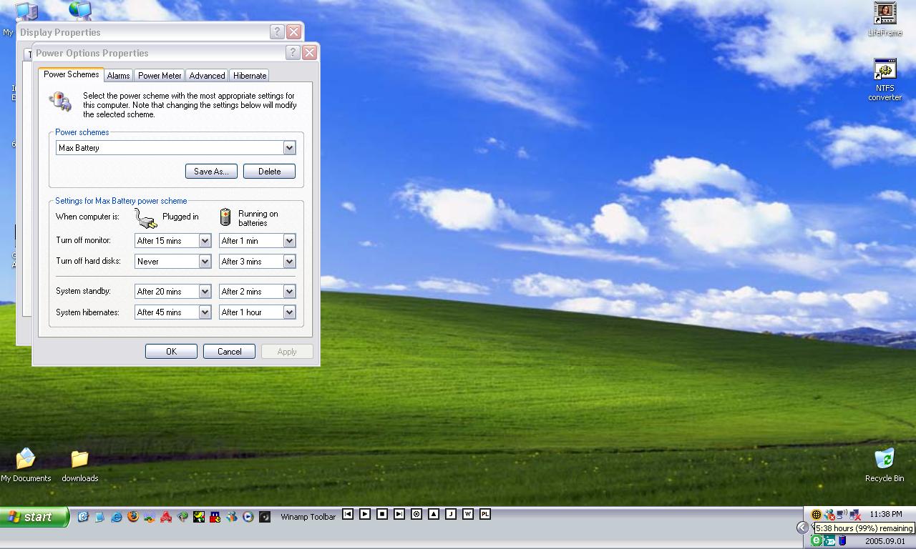
Task: Click the Winamp Toolbar label
Action: [x=308, y=517]
